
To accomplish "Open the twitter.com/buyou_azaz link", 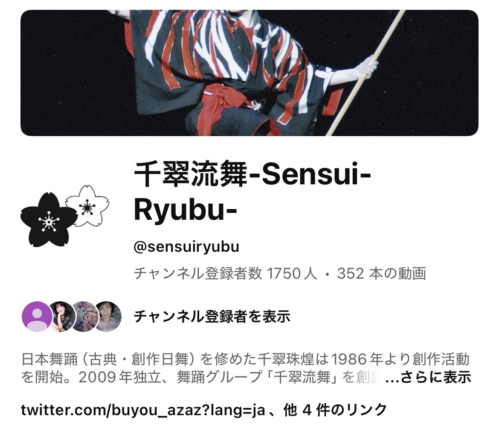I will [143, 410].
